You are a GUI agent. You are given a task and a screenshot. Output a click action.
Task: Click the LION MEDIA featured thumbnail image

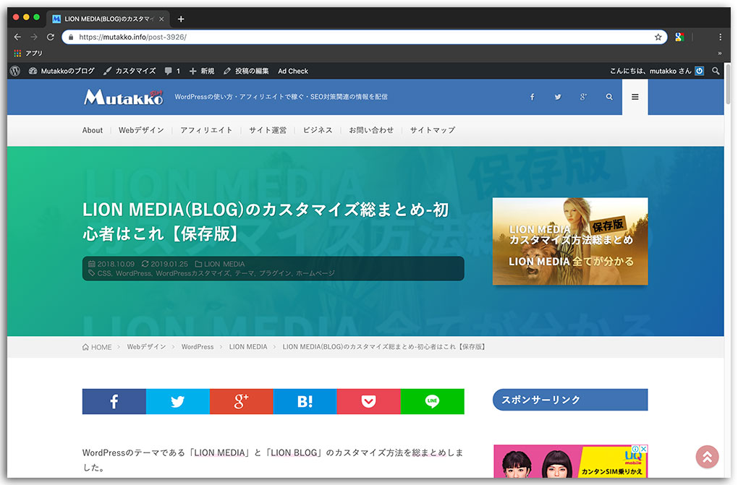(570, 241)
